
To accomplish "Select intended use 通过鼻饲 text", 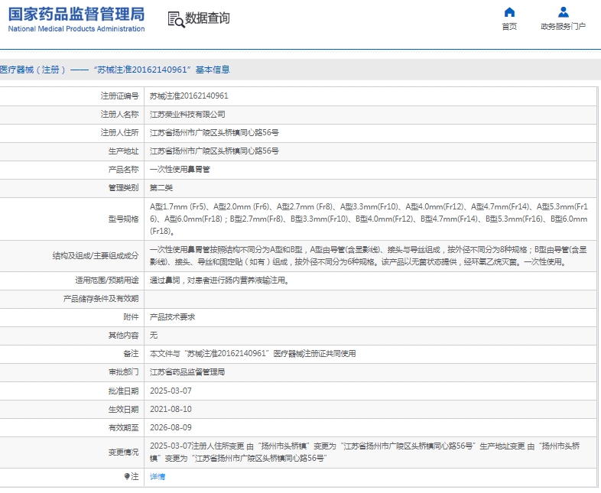I will pos(219,281).
